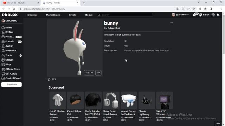This screenshot has width=225, height=126.
Task: Open Control Panel in sidebar
Action: [x=13, y=78]
